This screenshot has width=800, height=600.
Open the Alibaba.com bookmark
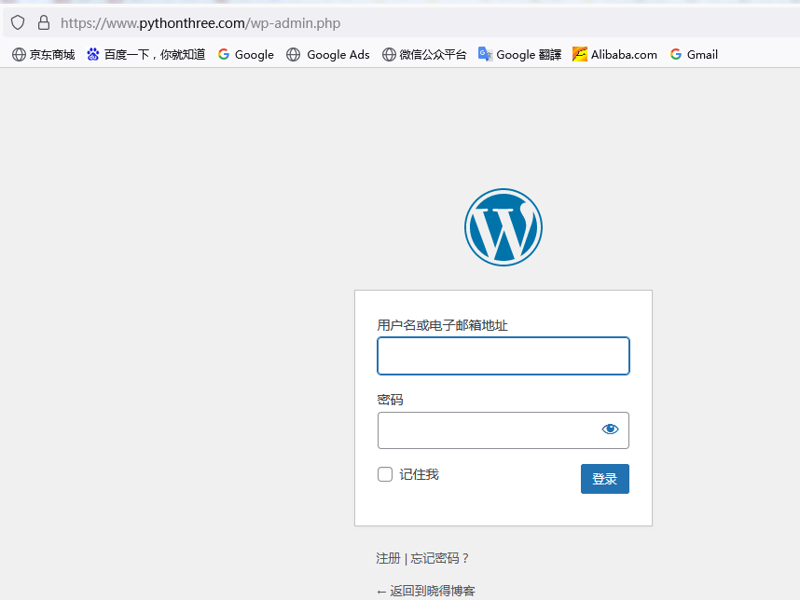coord(614,55)
